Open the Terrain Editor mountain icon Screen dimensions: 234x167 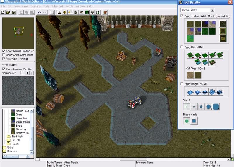click(x=59, y=12)
